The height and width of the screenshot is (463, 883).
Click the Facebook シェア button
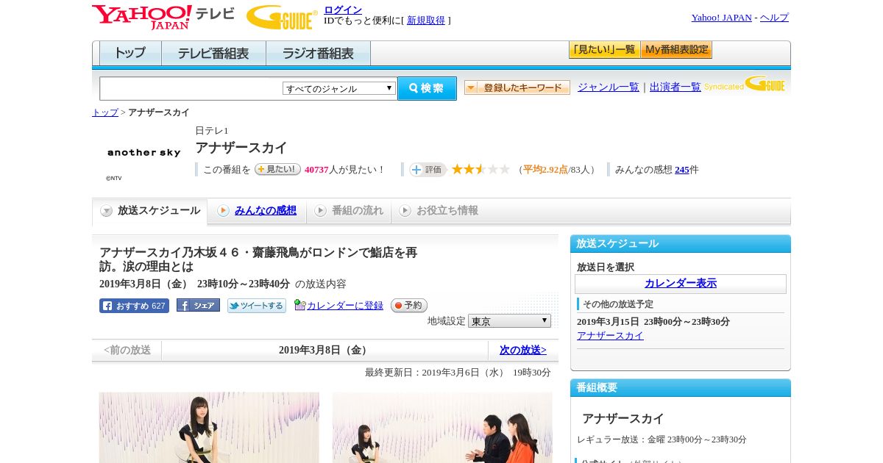198,305
